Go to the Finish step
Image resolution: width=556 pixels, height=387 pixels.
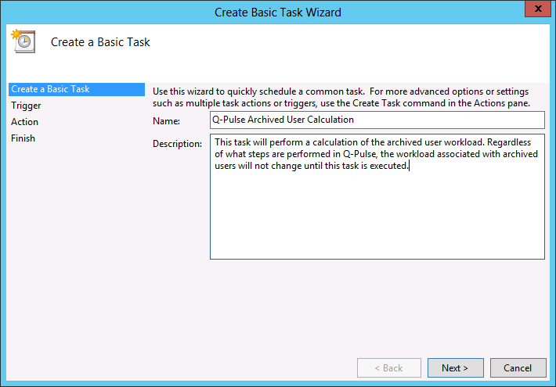point(23,138)
